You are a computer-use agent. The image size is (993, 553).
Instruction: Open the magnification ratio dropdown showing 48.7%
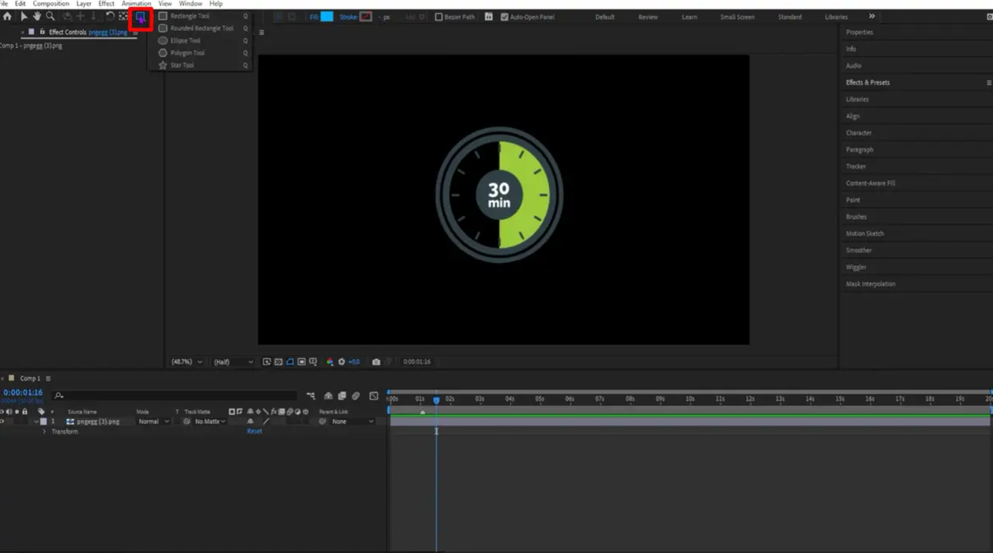click(x=187, y=361)
